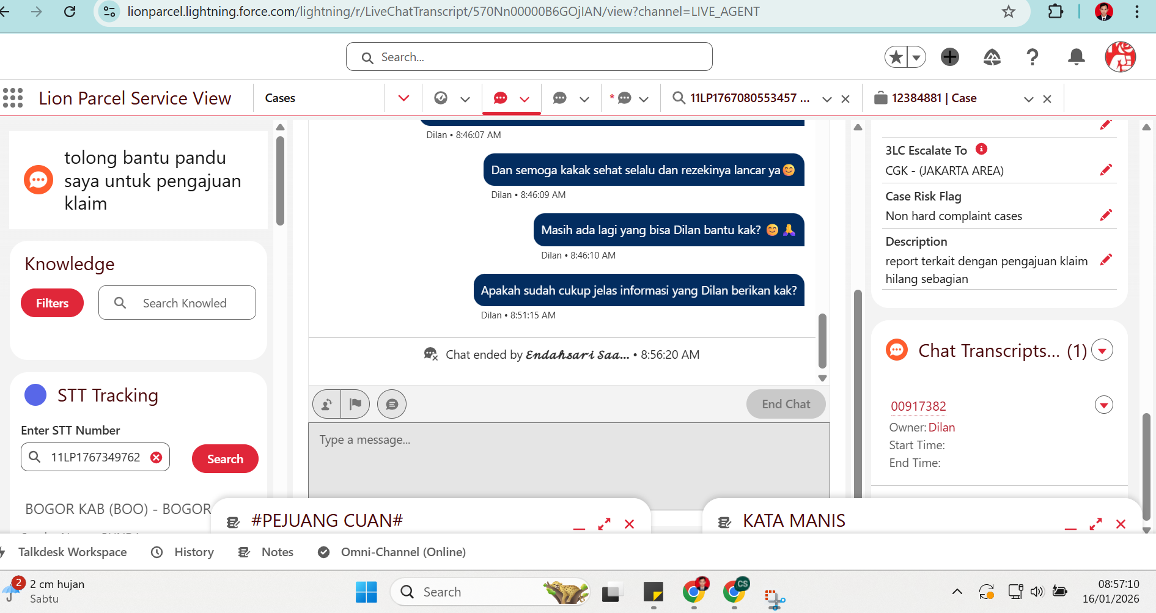The width and height of the screenshot is (1156, 613).
Task: Clear the STT number with red X
Action: (x=156, y=457)
